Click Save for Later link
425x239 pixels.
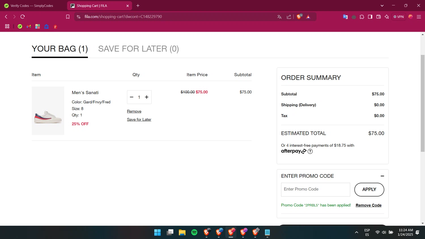pos(139,119)
